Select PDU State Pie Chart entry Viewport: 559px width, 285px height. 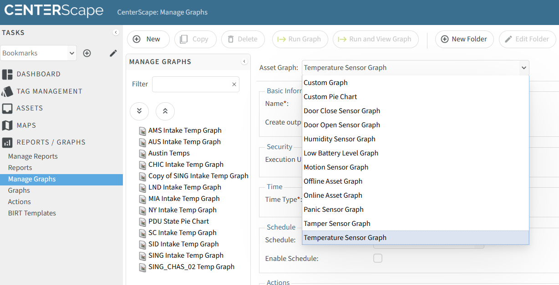pos(178,221)
